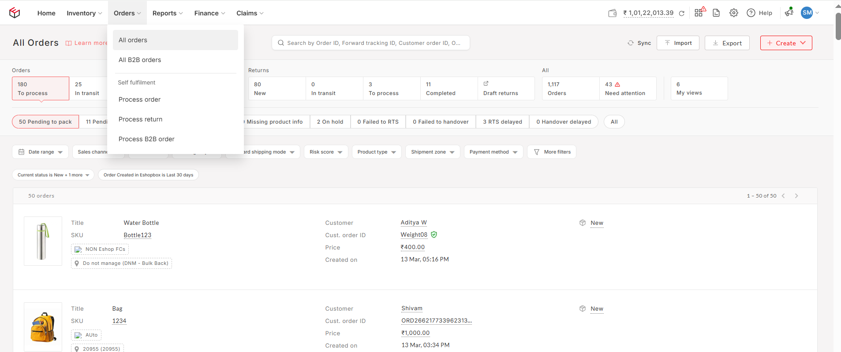Open the Water Bottle product thumbnail
Image resolution: width=841 pixels, height=352 pixels.
tap(43, 241)
